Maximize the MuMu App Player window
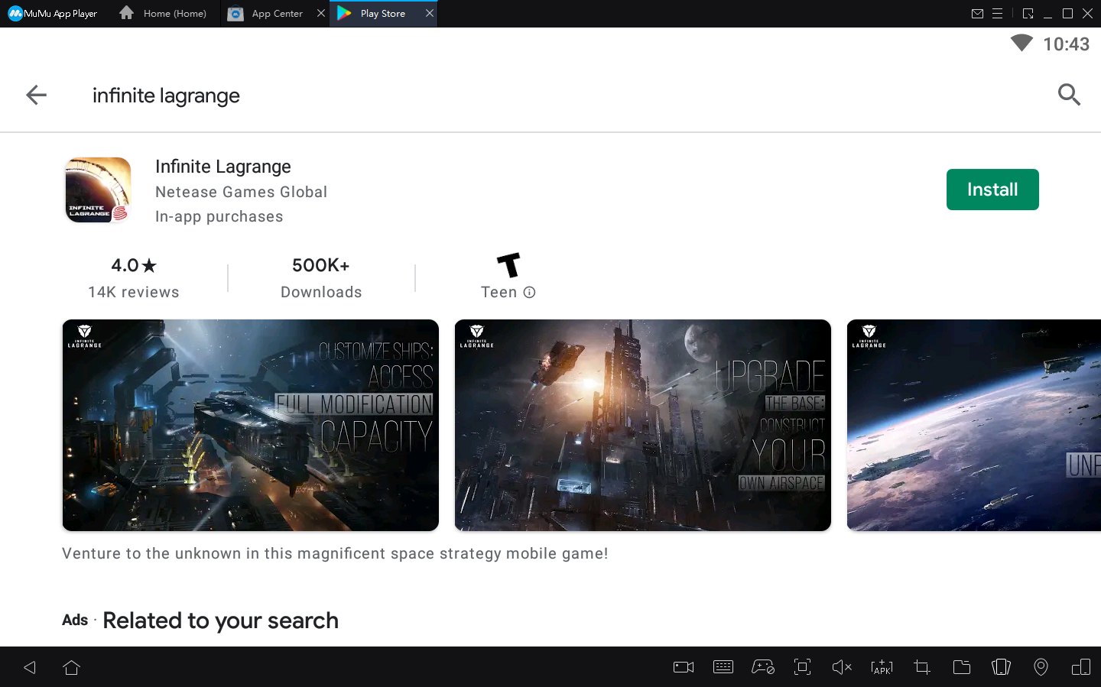 click(1067, 14)
